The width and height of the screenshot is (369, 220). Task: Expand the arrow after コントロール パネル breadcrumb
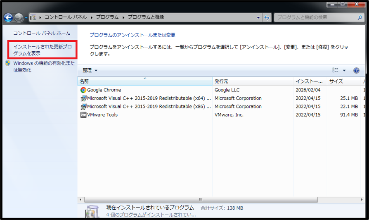point(92,17)
